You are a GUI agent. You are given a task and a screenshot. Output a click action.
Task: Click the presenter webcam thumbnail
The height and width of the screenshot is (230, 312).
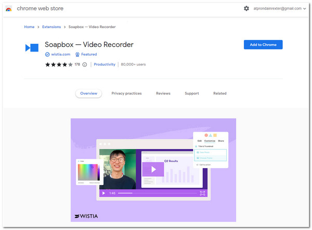click(118, 169)
